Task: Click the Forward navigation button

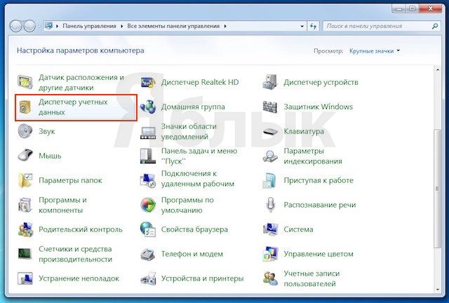Action: pyautogui.click(x=29, y=26)
